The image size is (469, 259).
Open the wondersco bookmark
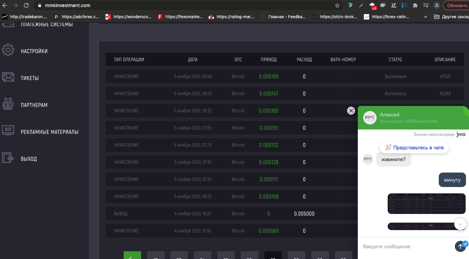(x=129, y=16)
